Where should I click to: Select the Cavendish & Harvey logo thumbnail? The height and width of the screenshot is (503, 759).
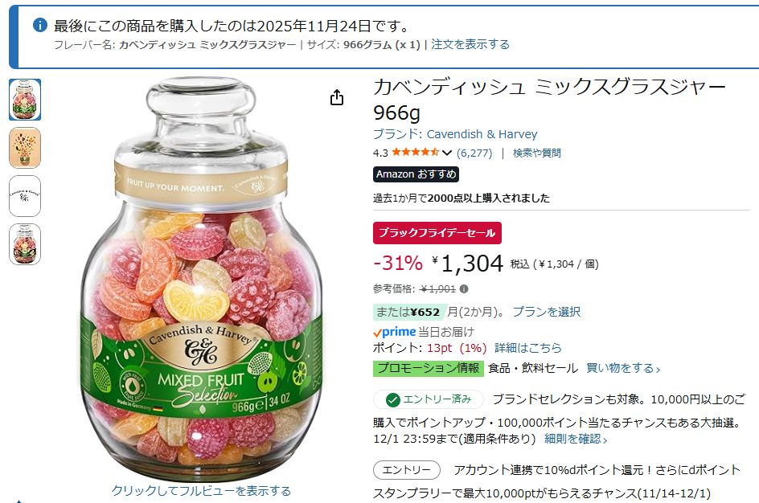pyautogui.click(x=25, y=196)
